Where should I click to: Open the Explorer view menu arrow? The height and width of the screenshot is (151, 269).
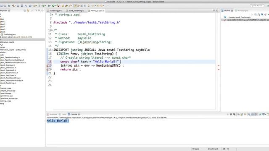click(x=36, y=10)
